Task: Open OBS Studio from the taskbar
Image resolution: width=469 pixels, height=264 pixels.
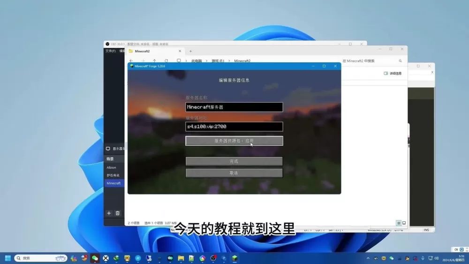Action: [213, 258]
